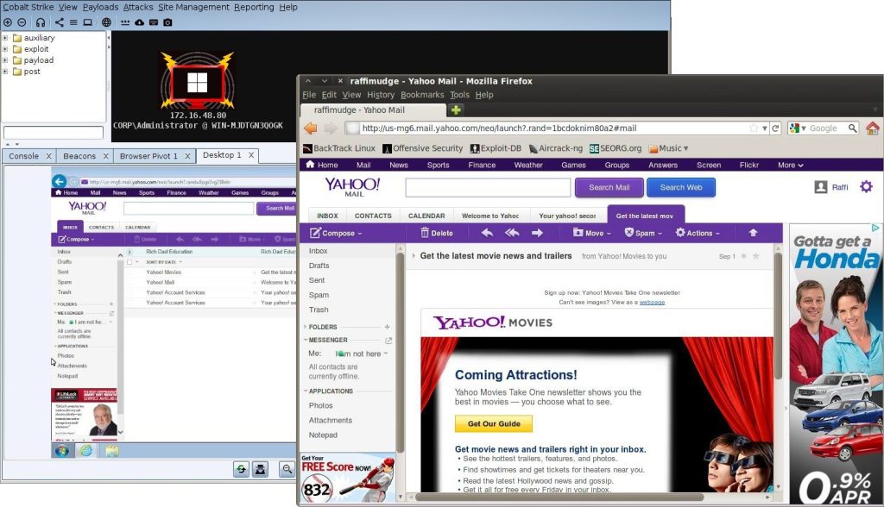Click the Windows Start orb in remote desktop
This screenshot has width=884, height=507.
tap(62, 451)
